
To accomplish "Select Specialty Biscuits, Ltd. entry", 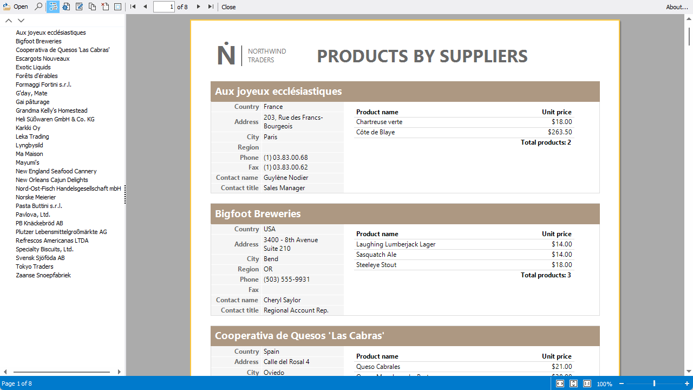I will (x=44, y=249).
